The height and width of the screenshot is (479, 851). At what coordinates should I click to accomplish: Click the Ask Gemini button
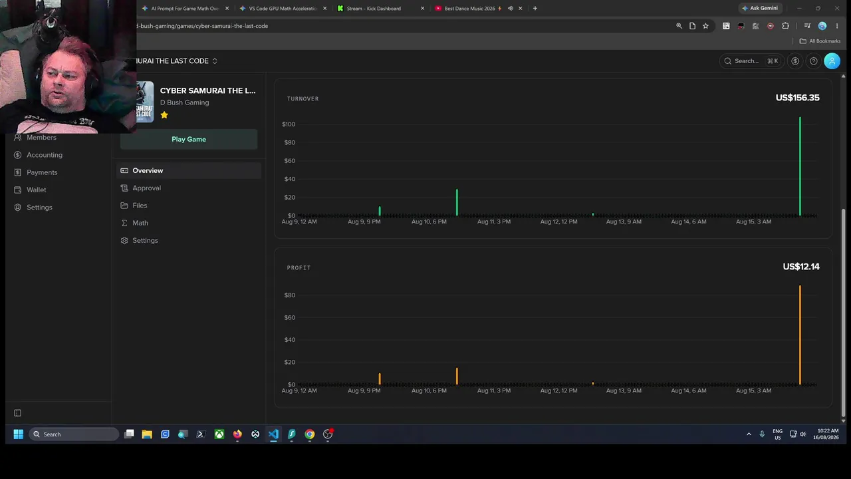click(761, 9)
